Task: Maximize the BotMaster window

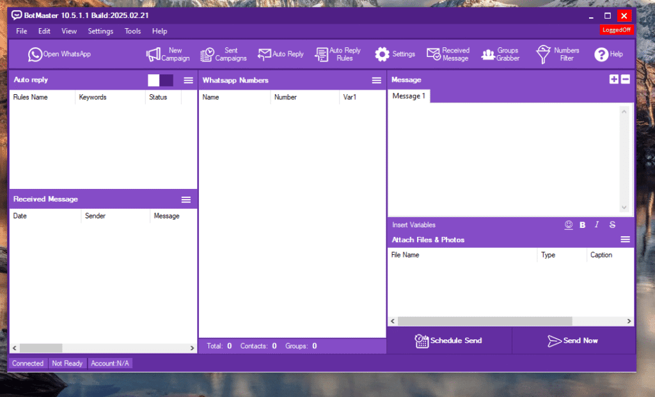Action: pos(608,15)
